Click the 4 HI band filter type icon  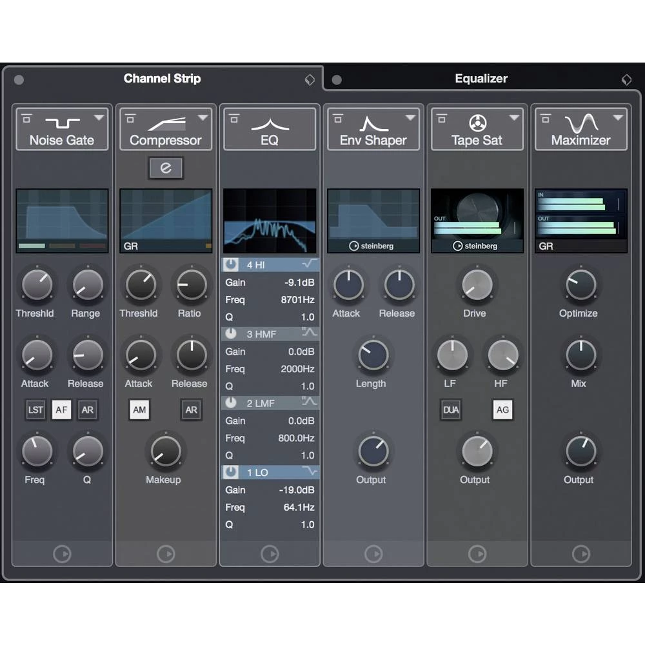tap(310, 264)
